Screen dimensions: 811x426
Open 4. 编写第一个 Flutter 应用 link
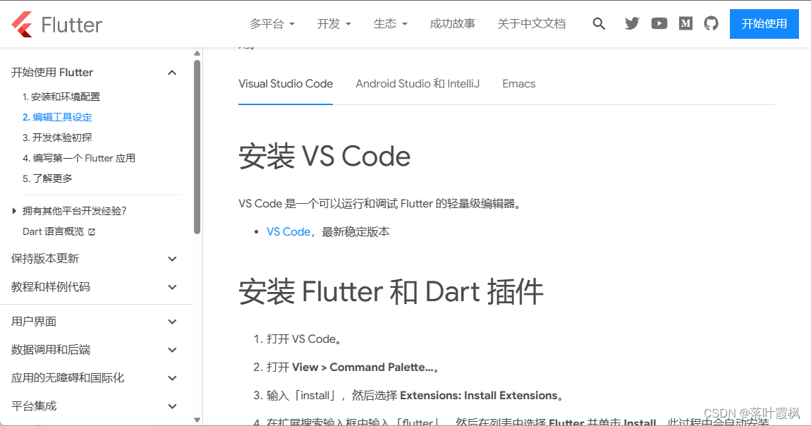[78, 158]
